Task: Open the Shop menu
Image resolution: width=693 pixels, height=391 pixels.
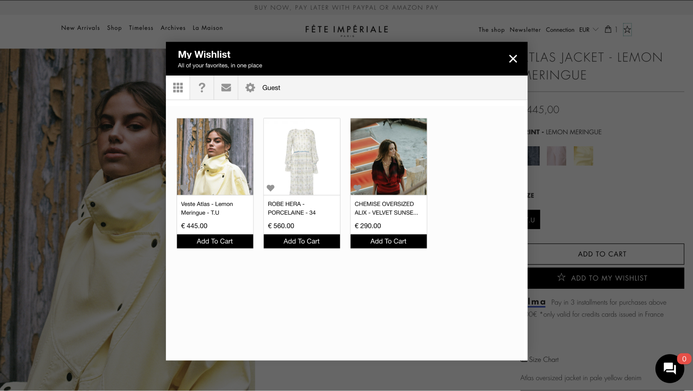Action: click(115, 28)
